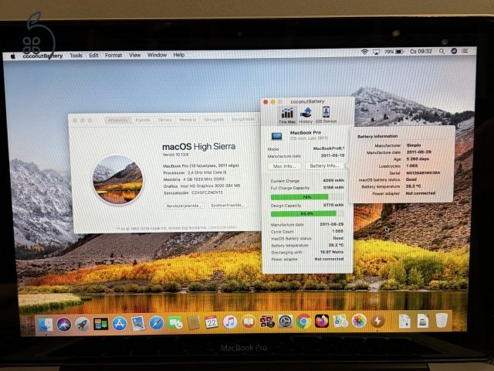
Task: Open Notification Center list icon
Action: [465, 50]
